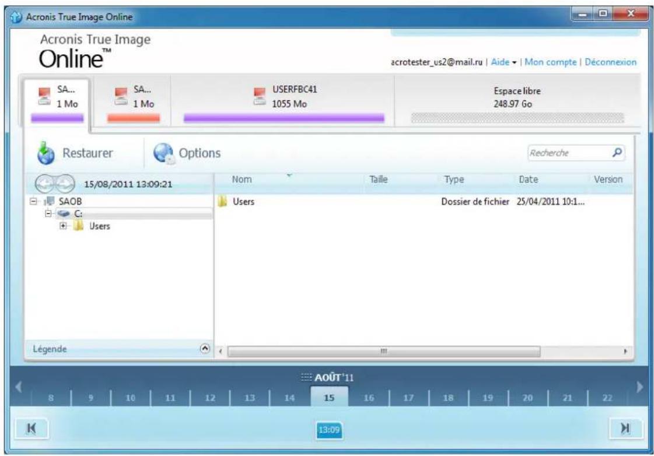Click the AOÛT'11 month label
Image resolution: width=654 pixels, height=456 pixels.
pos(334,378)
